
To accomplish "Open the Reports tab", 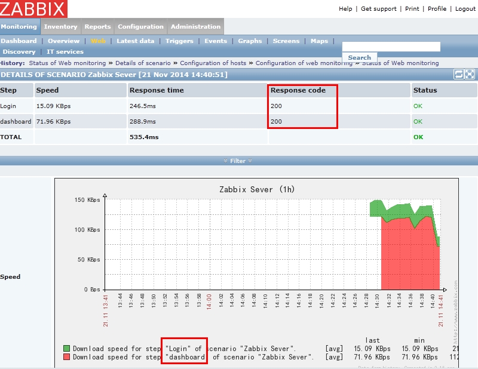I will click(x=97, y=27).
